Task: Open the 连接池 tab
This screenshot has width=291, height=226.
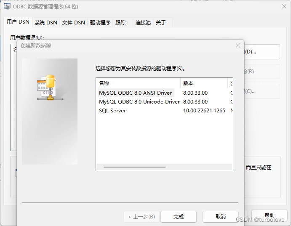Action: pos(143,23)
